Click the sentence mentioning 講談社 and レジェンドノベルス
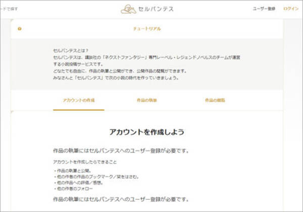303x212 pixels. click(x=146, y=59)
